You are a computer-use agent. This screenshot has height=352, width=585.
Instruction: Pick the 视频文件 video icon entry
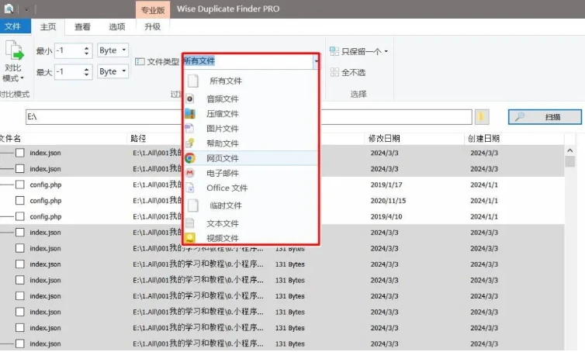[x=189, y=238]
